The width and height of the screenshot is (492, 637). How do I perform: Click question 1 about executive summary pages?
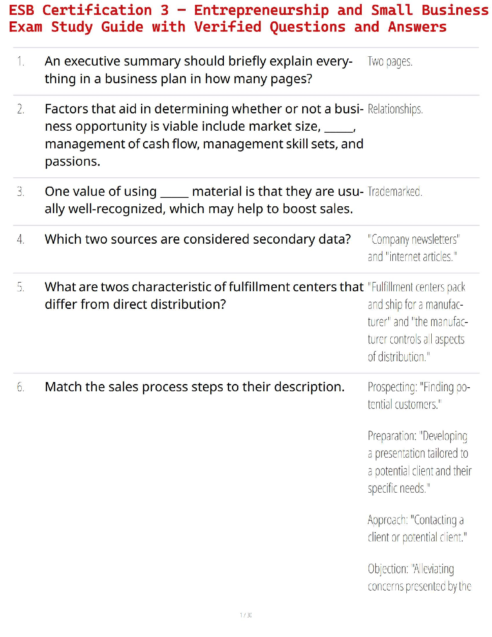pos(199,70)
